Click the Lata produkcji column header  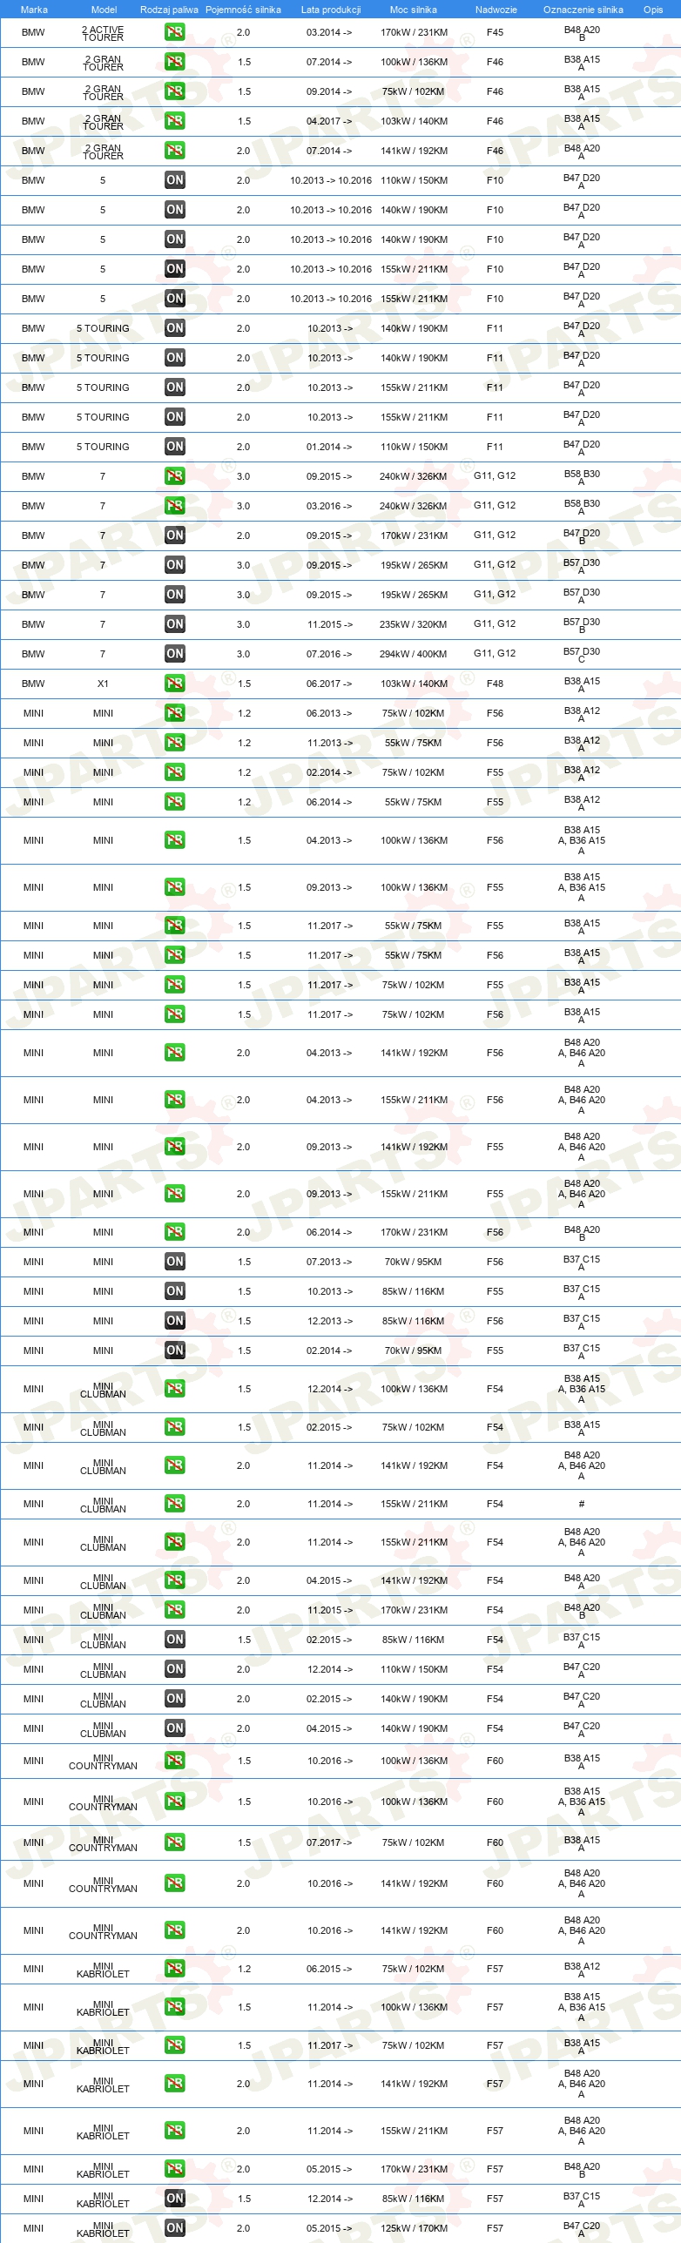331,10
